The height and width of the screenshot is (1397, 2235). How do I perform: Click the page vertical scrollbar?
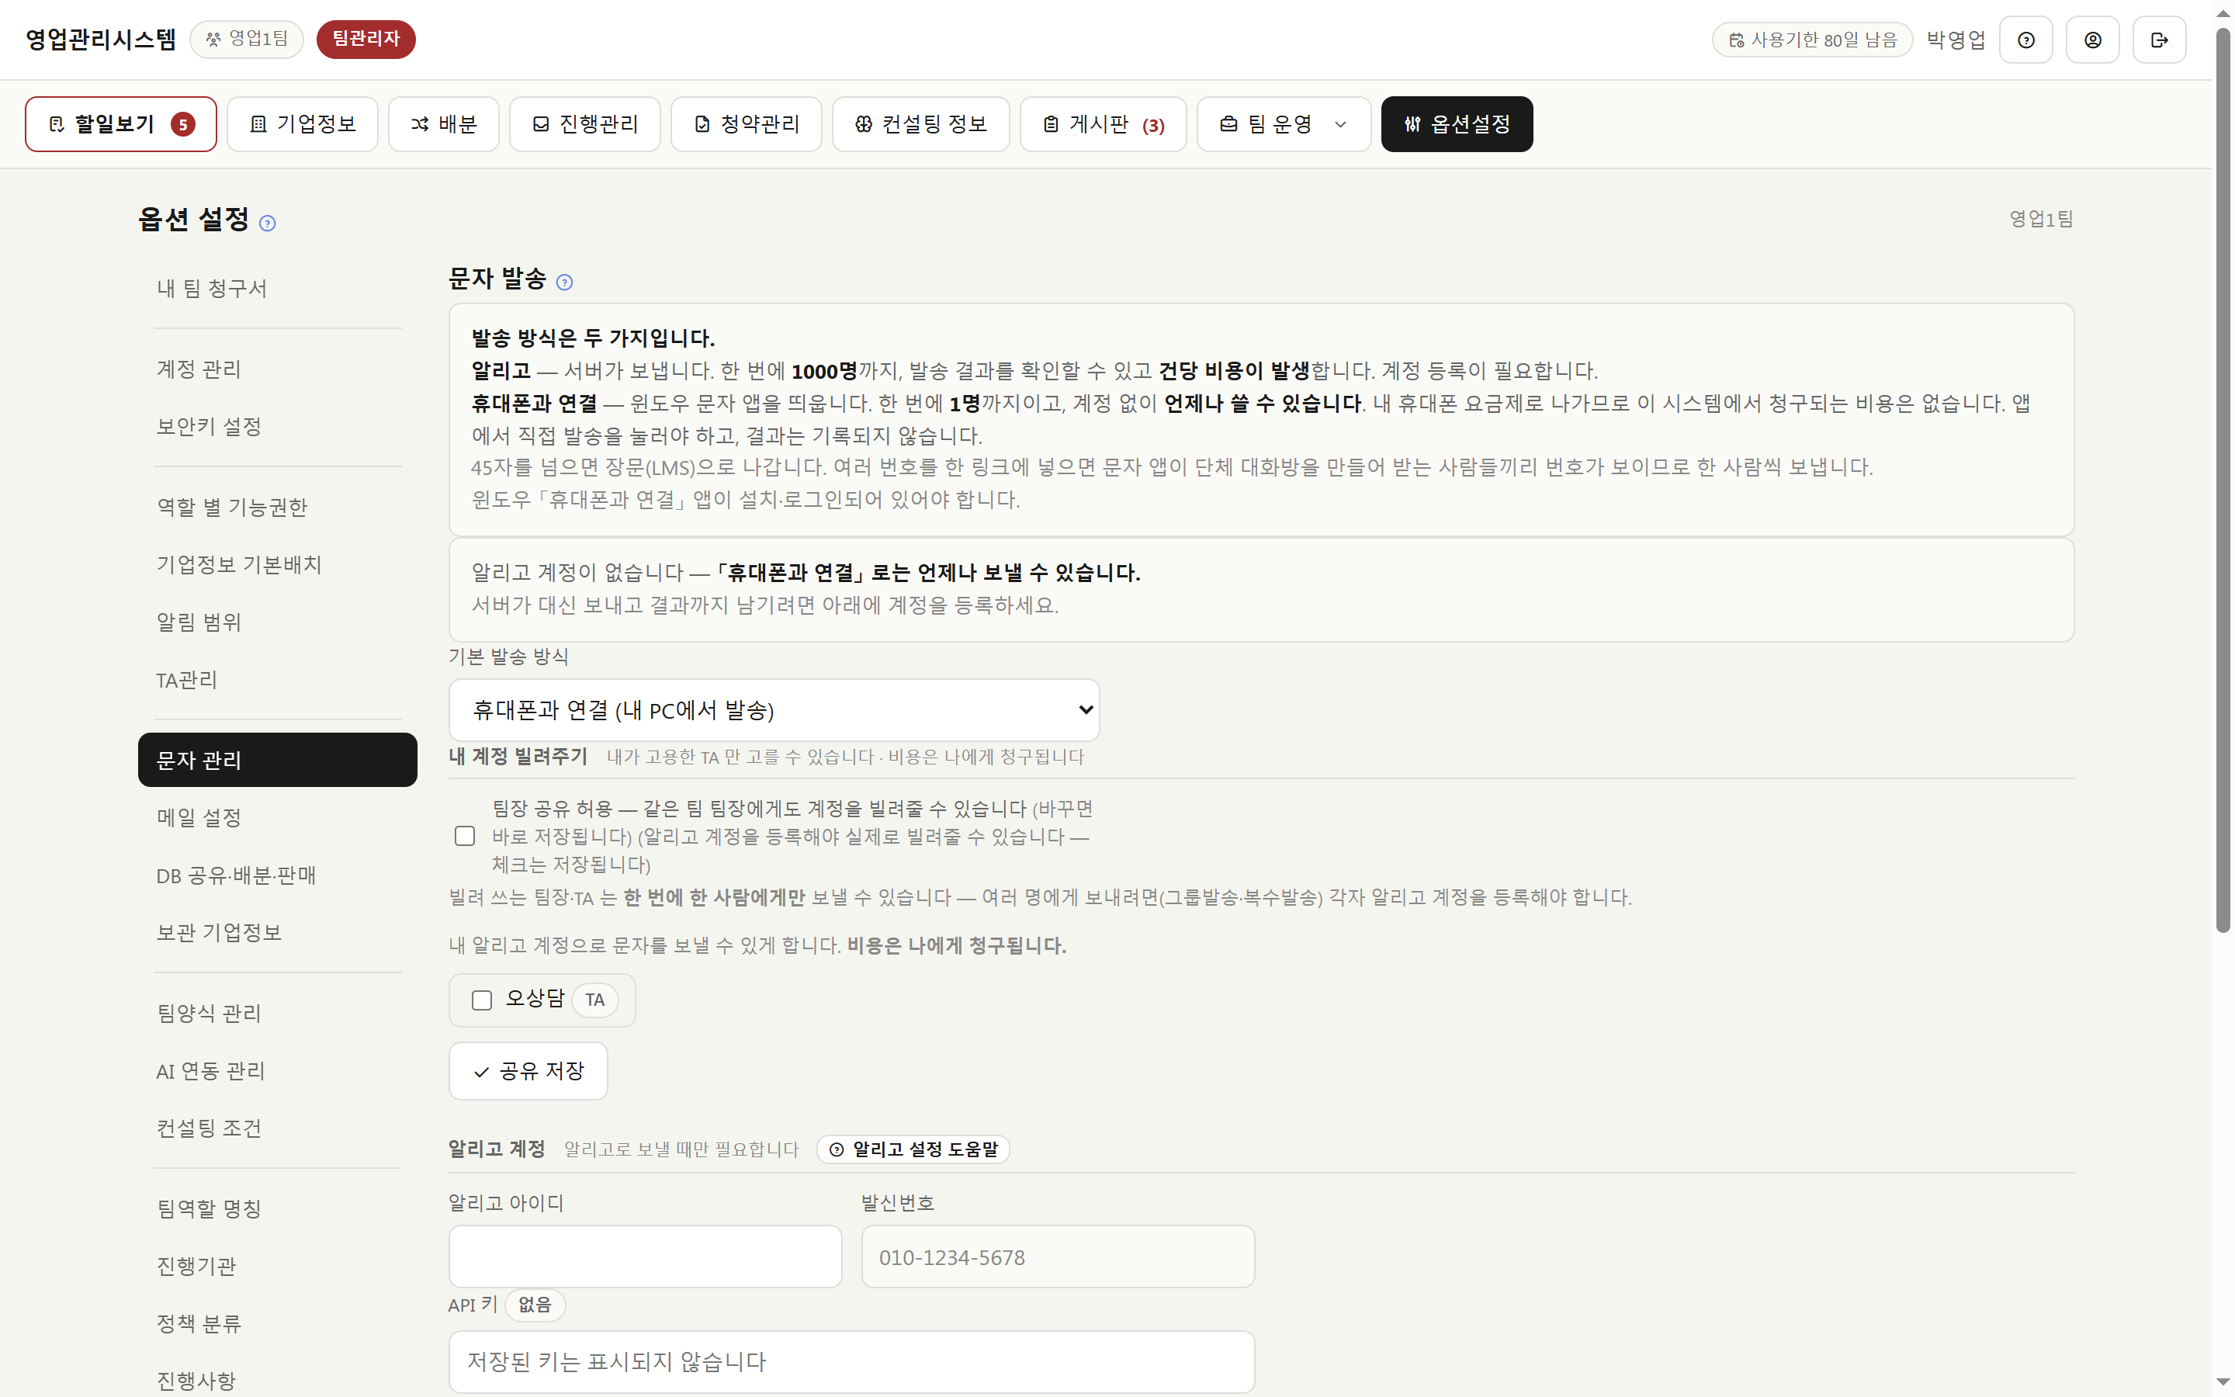pos(2223,480)
